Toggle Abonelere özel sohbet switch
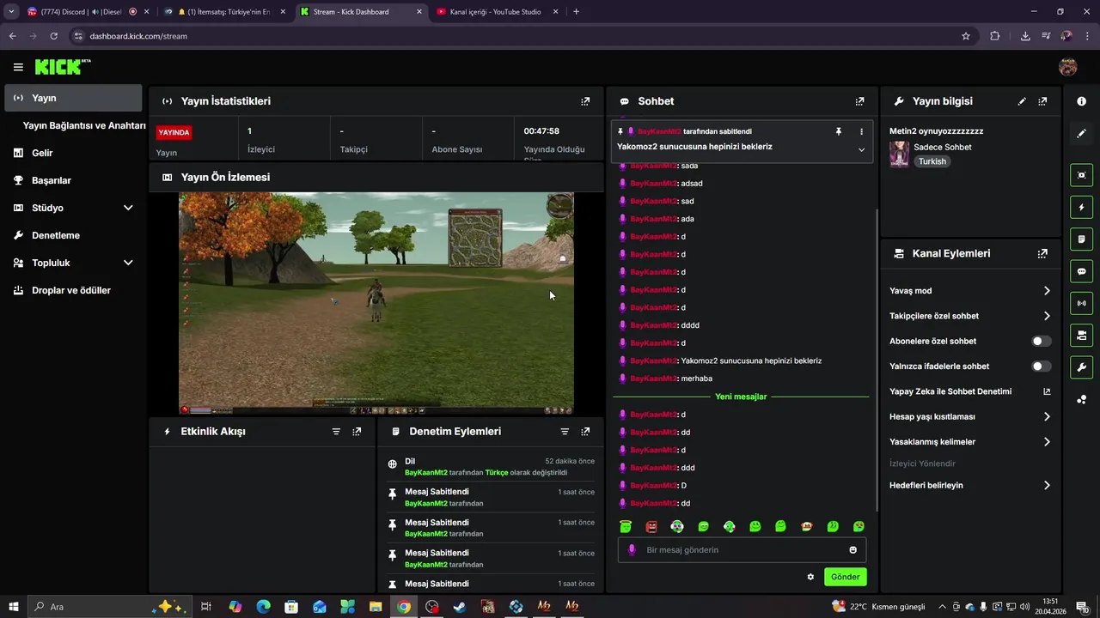Image resolution: width=1100 pixels, height=618 pixels. pyautogui.click(x=1042, y=341)
